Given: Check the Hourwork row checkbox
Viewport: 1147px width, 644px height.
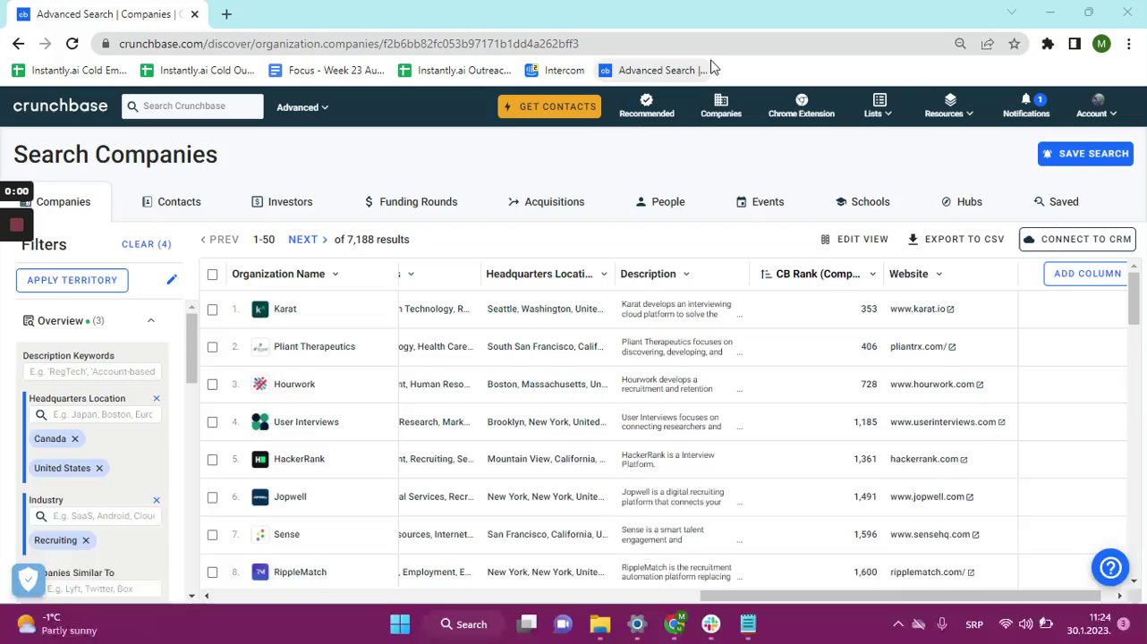Looking at the screenshot, I should pyautogui.click(x=212, y=385).
